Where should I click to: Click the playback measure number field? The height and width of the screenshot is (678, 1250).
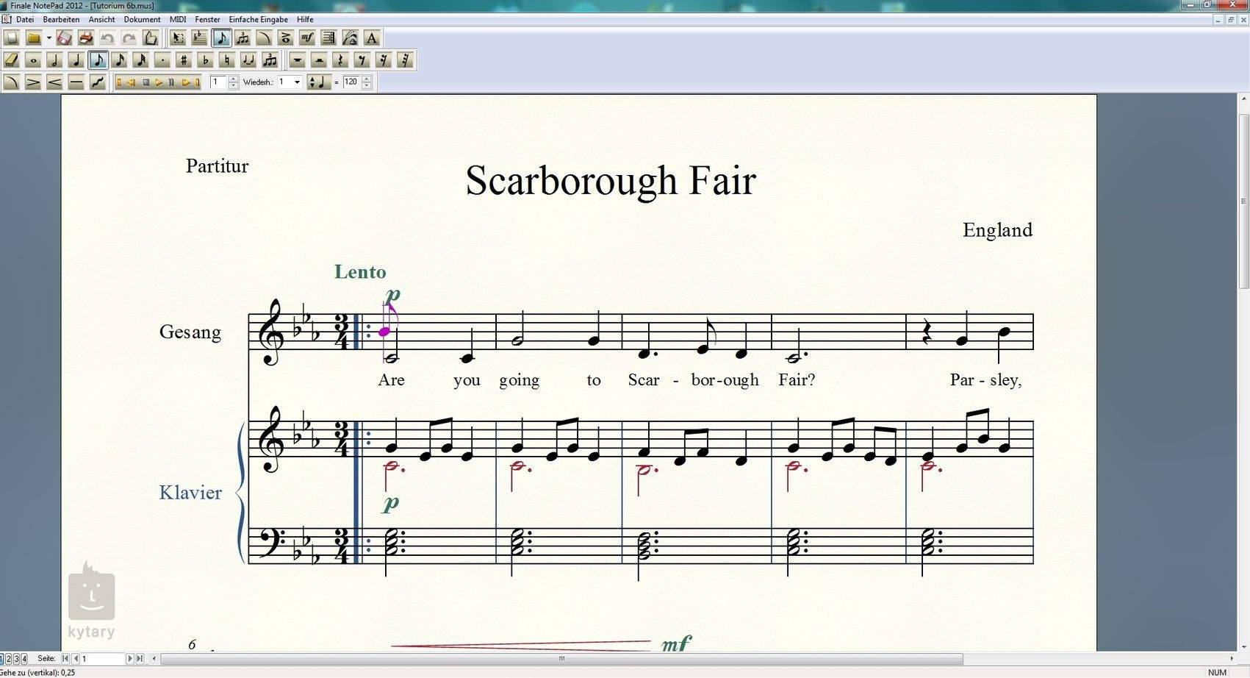[x=219, y=82]
